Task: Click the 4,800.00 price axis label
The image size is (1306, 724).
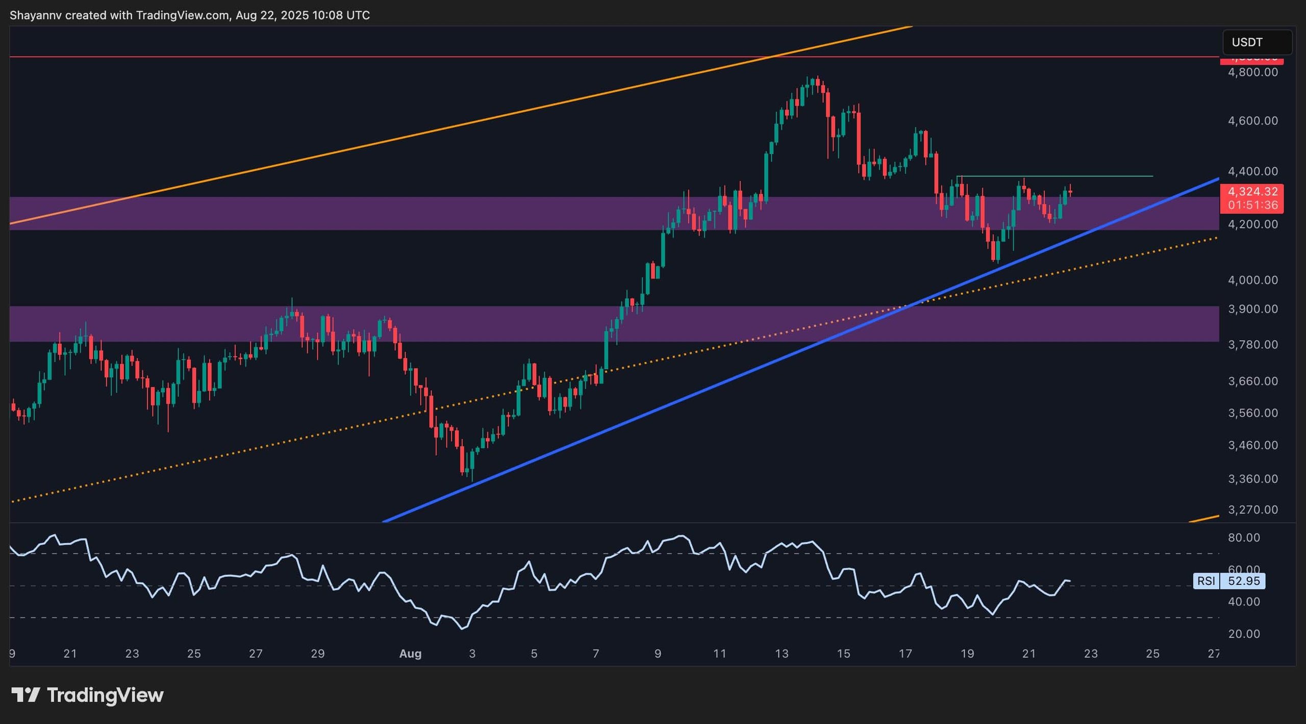Action: (x=1252, y=72)
